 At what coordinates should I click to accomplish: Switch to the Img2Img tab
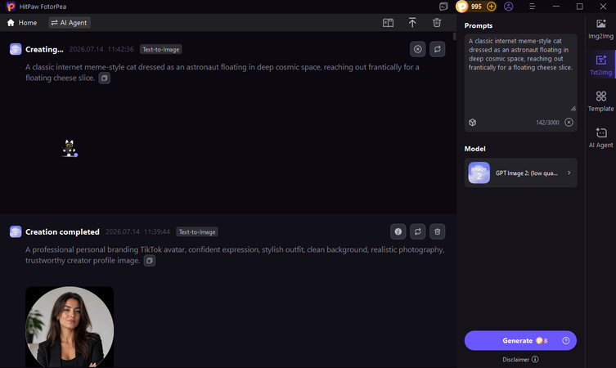tap(600, 29)
